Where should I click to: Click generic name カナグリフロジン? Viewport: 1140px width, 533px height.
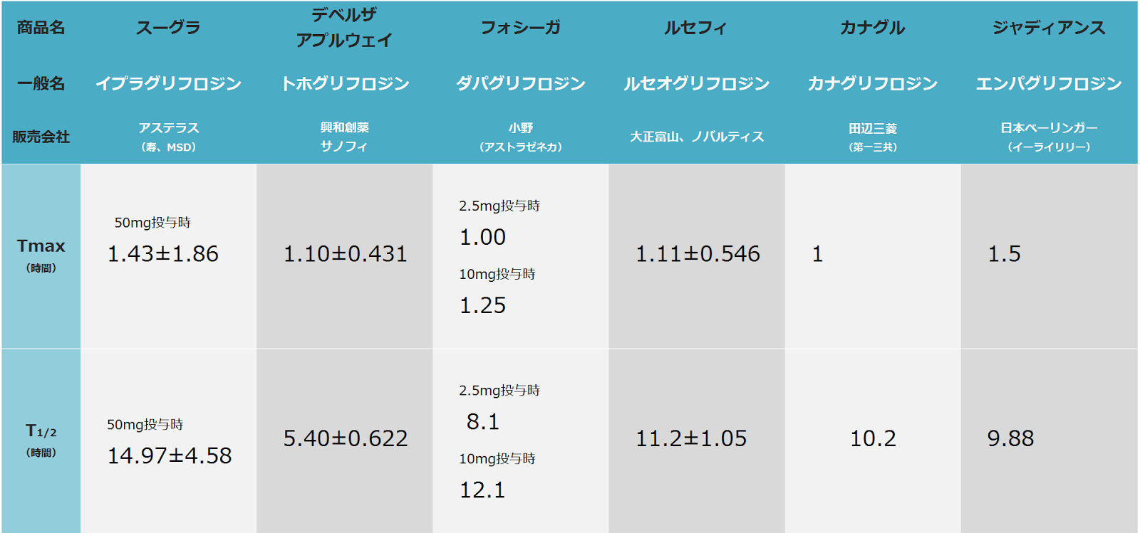(872, 83)
